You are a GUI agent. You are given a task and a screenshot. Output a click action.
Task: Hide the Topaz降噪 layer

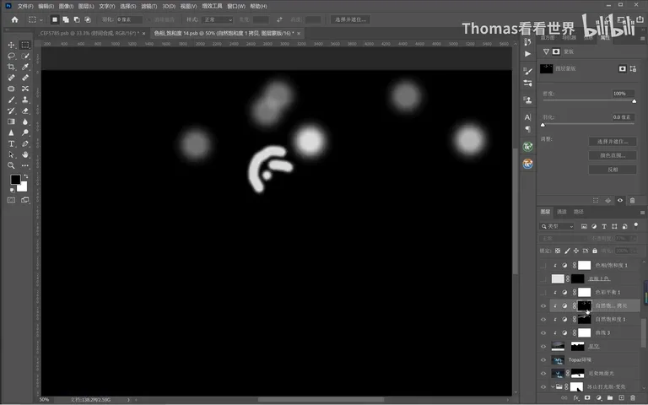click(x=543, y=360)
